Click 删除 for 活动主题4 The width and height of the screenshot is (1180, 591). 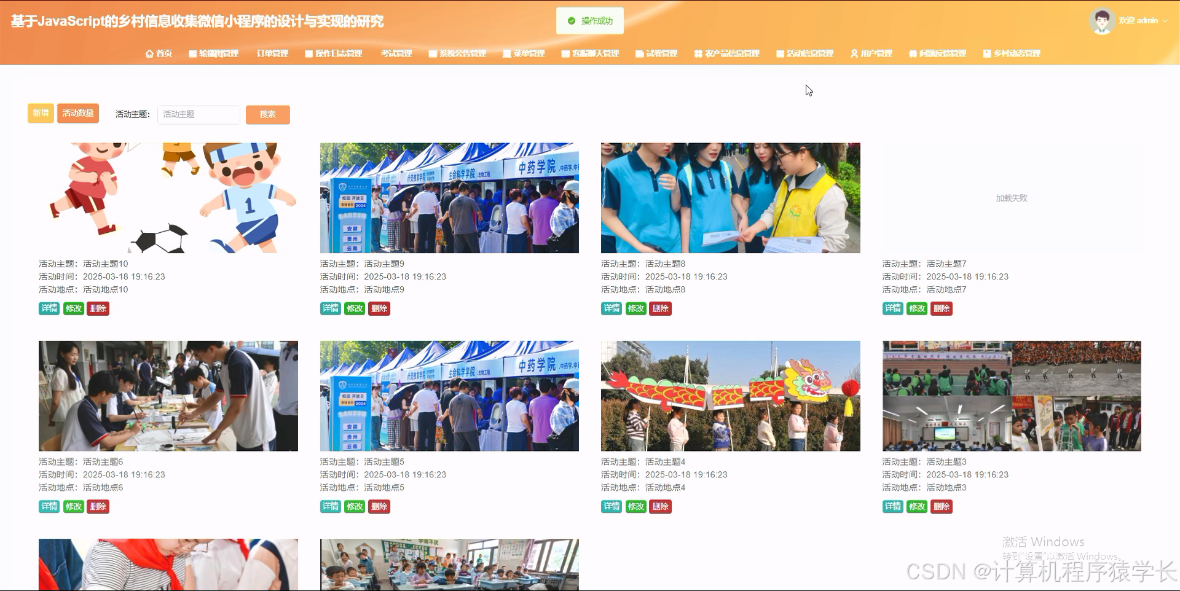pos(661,506)
